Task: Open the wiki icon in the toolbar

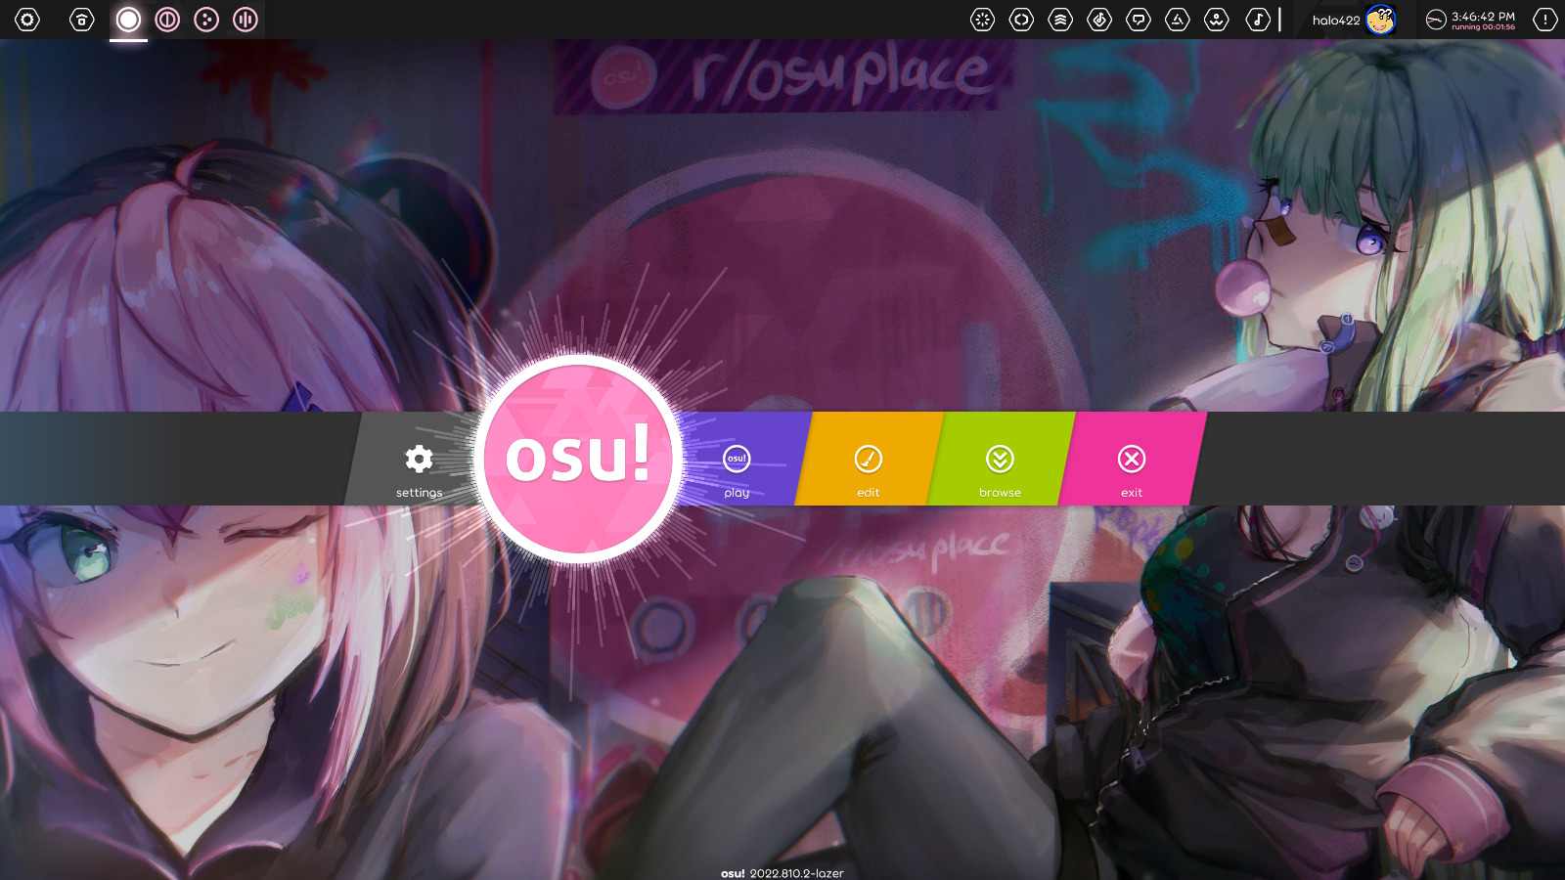Action: point(1178,19)
